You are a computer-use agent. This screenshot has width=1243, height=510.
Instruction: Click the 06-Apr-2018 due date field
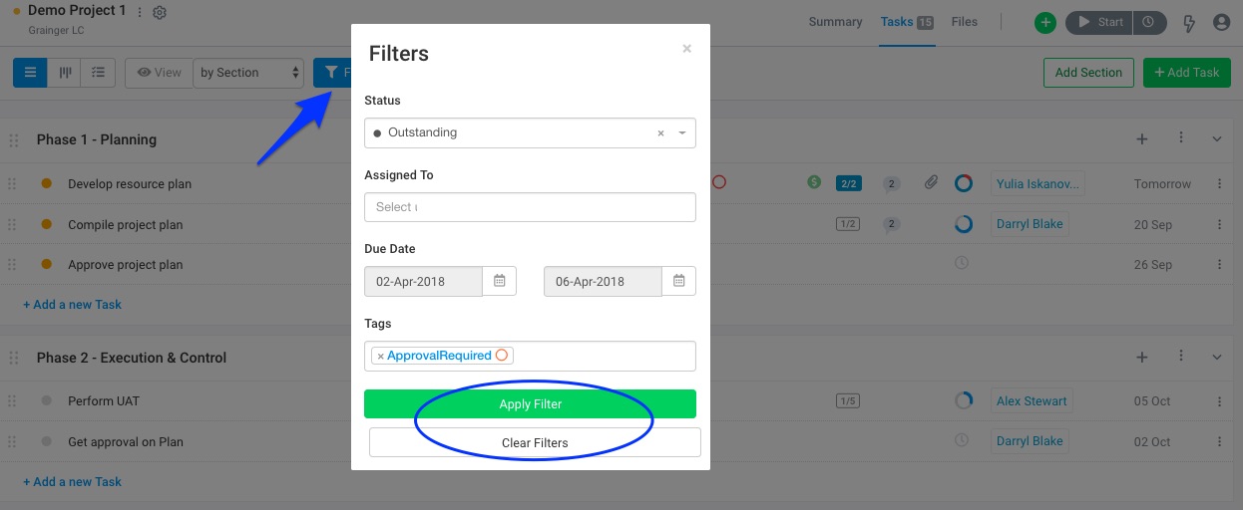(603, 281)
